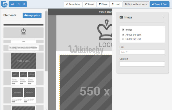Image resolution: width=172 pixels, height=110 pixels.
Task: Open the Image gallery
Action: 32,16
